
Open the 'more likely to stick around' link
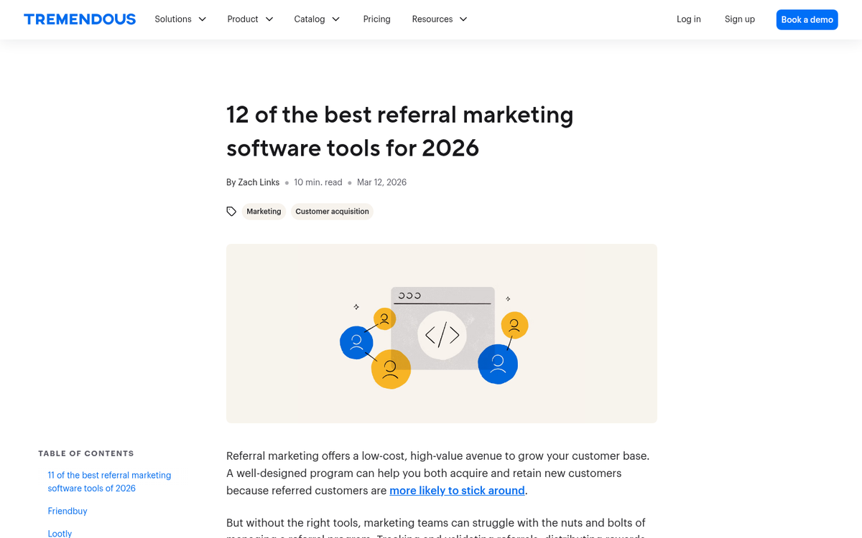click(457, 490)
